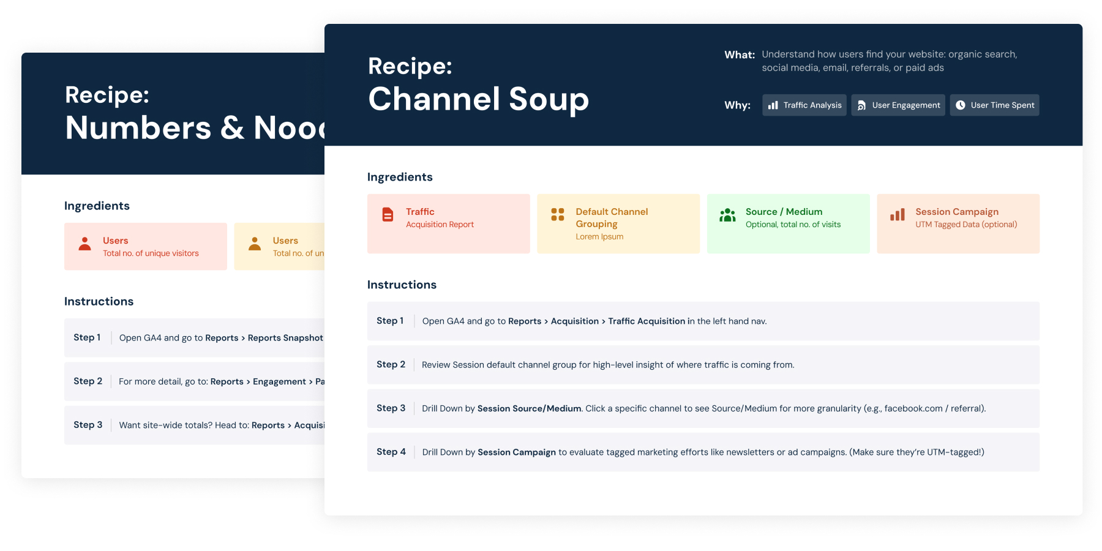Click the Channel Soup recipe title
This screenshot has width=1102, height=551.
478,99
